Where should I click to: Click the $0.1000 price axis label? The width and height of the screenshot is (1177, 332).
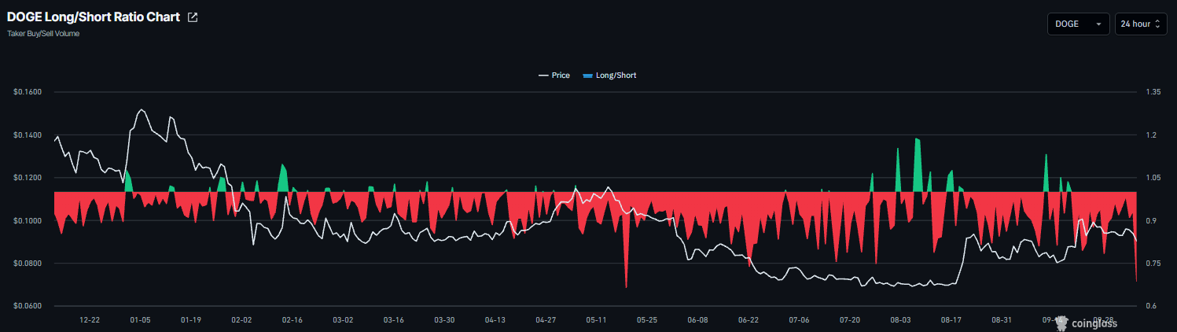tap(28, 220)
